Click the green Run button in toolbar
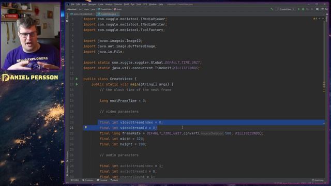331x186 pixels. [x=298, y=9]
